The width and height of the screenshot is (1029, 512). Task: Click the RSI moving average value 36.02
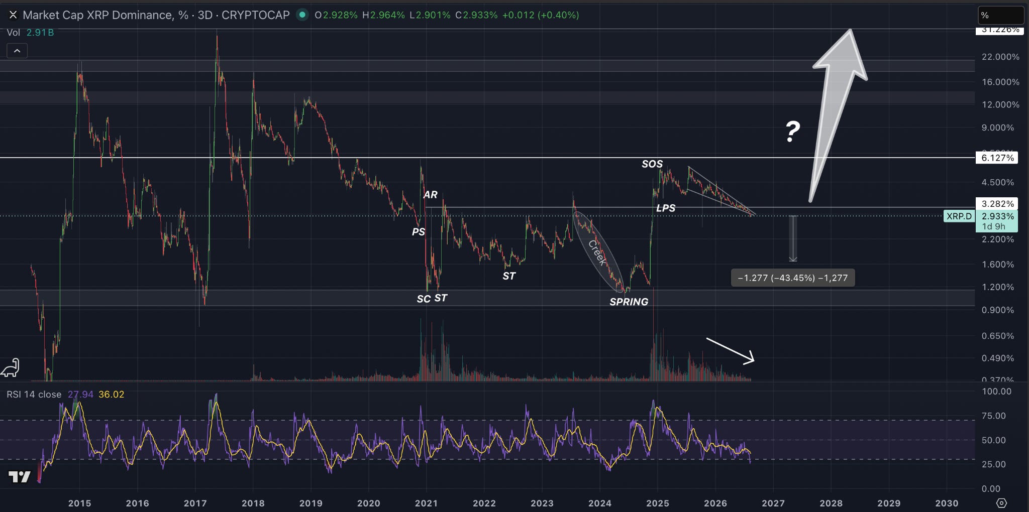[112, 395]
